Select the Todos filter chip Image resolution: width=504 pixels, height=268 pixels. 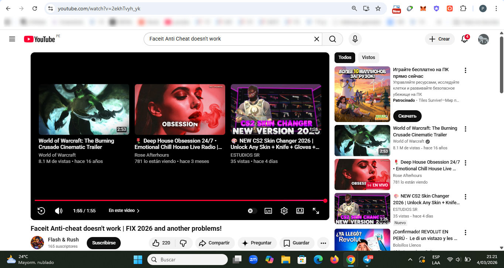345,58
